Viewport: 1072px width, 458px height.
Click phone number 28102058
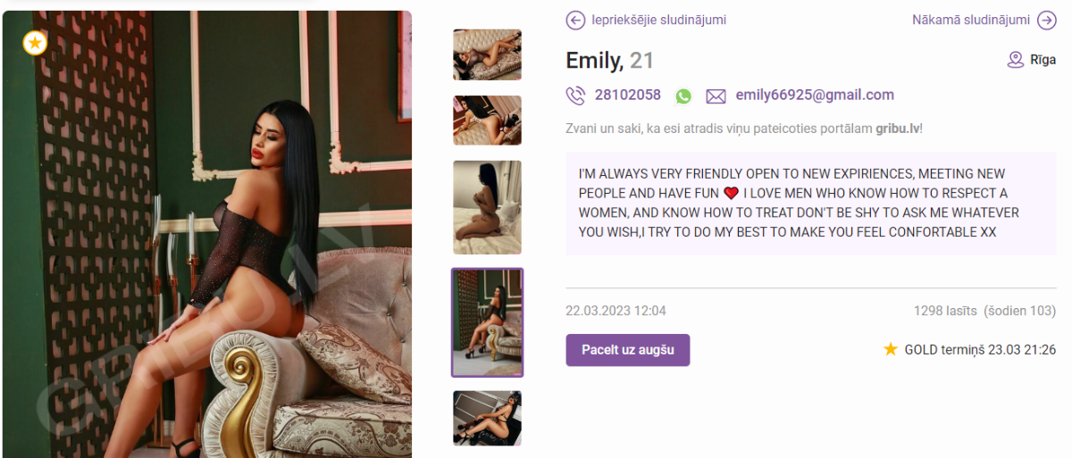click(628, 96)
